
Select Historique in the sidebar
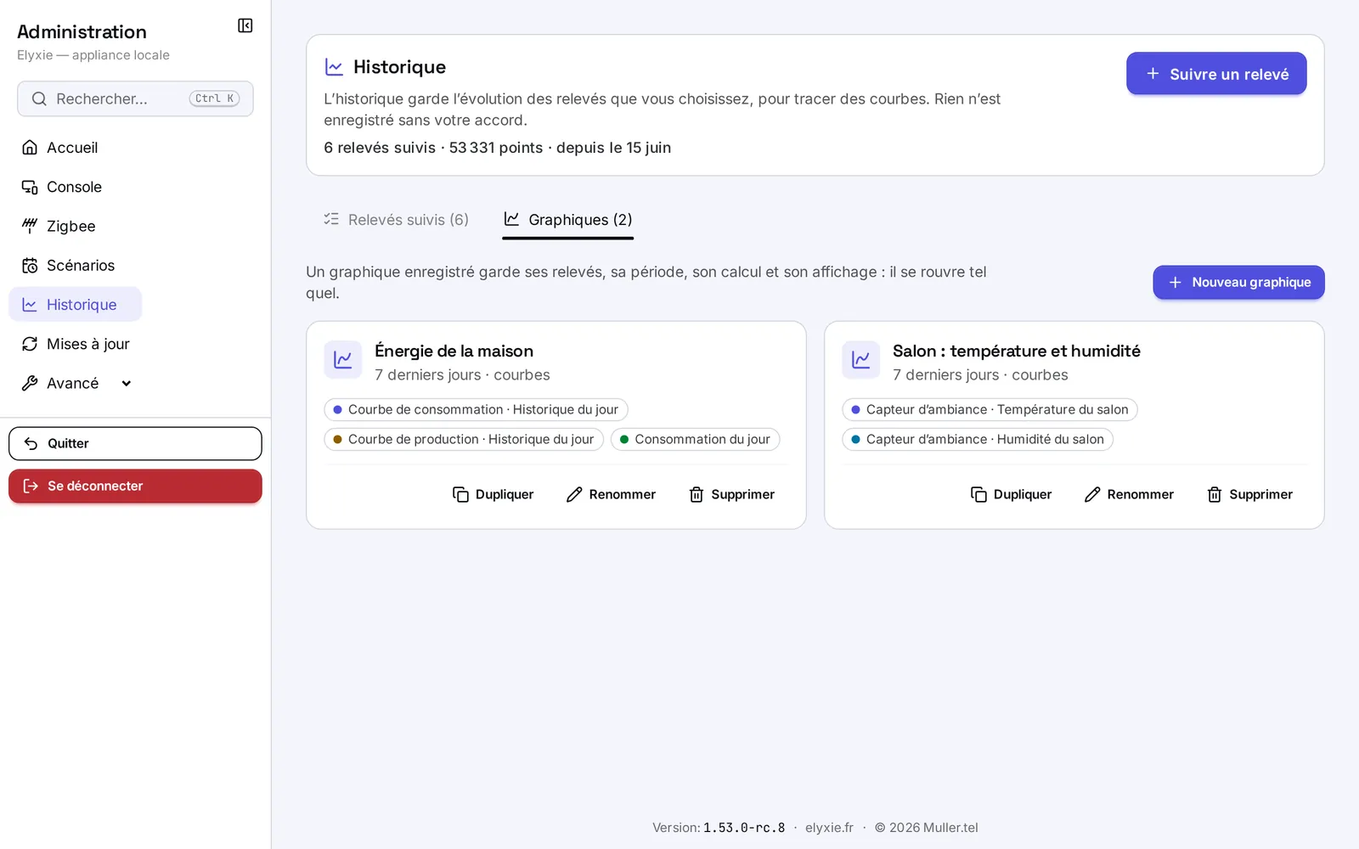tap(75, 305)
